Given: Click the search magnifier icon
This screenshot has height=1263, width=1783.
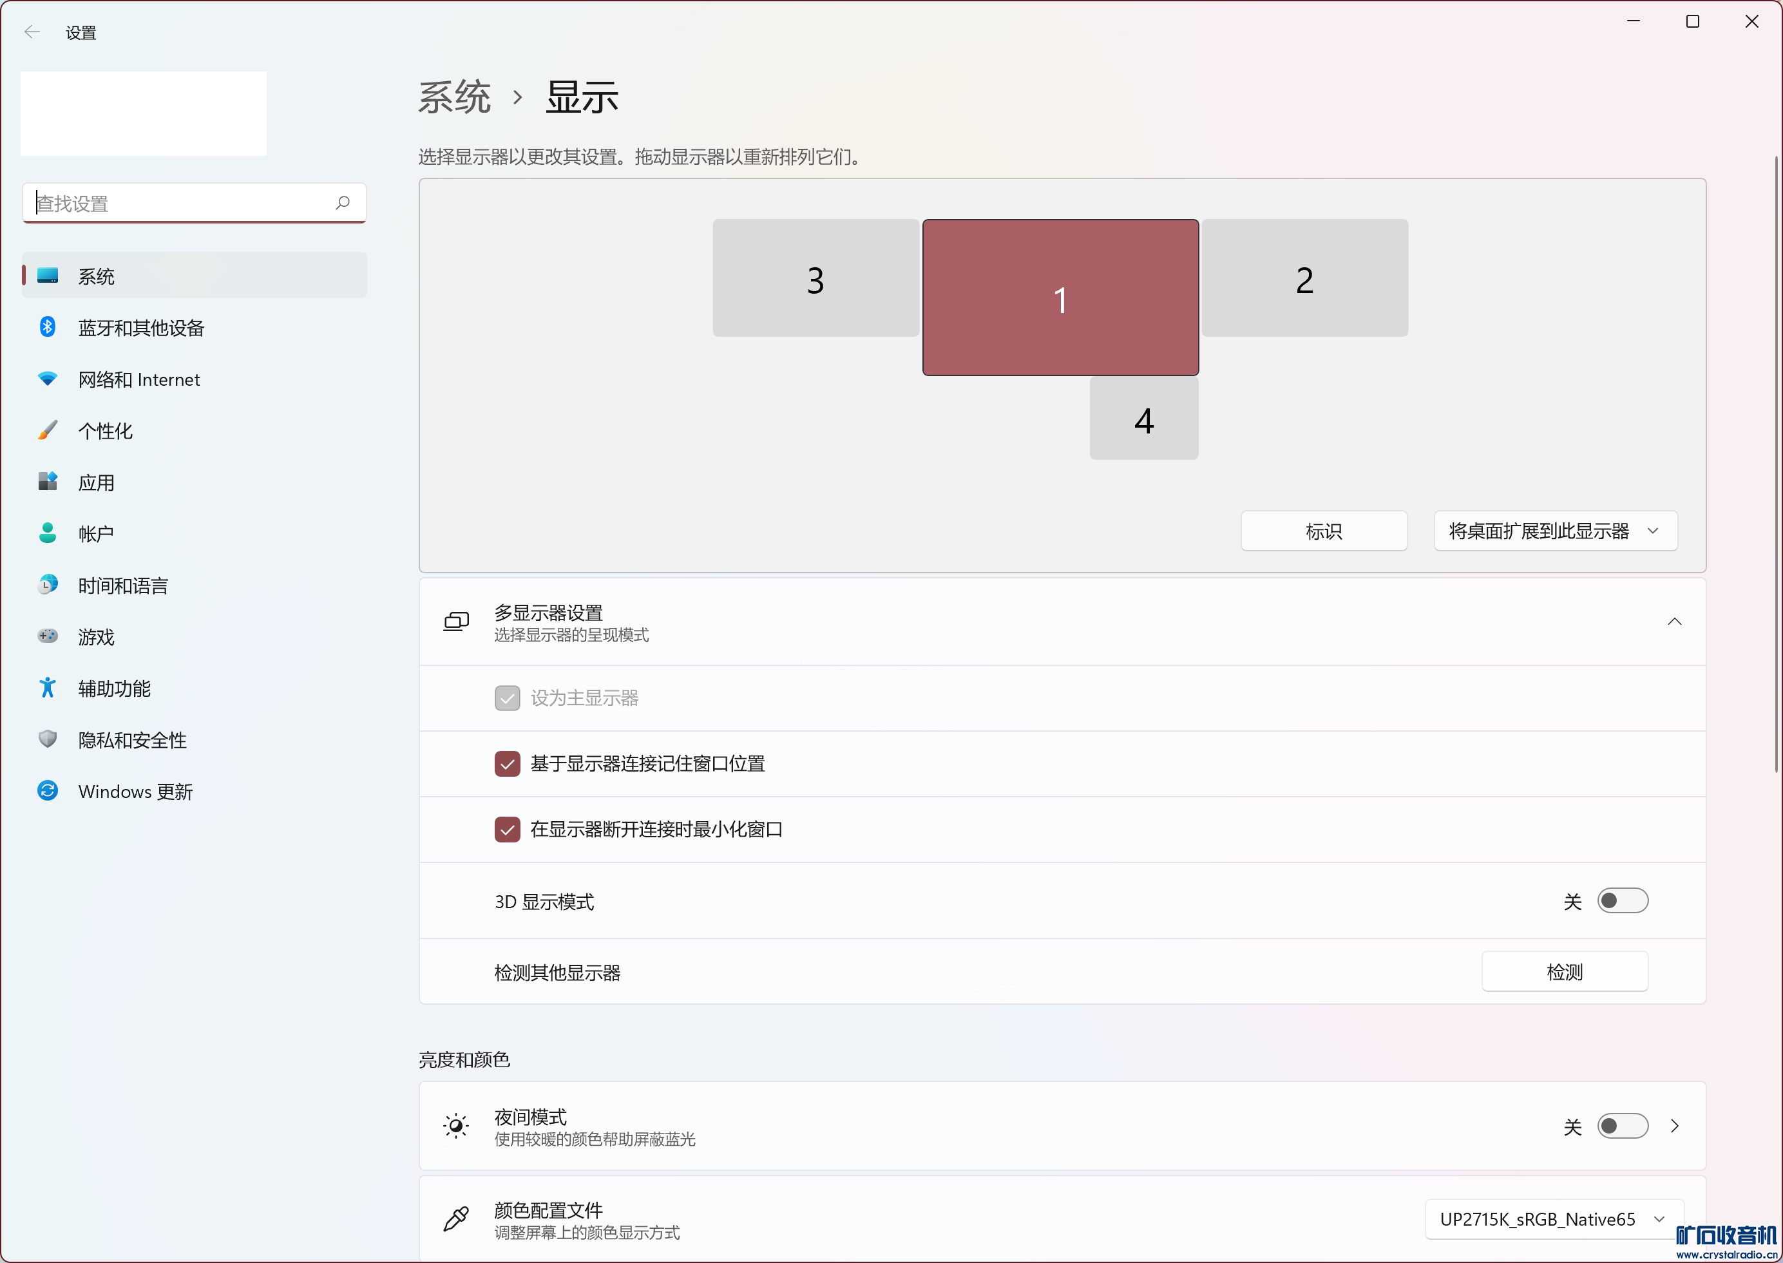Looking at the screenshot, I should click(343, 203).
